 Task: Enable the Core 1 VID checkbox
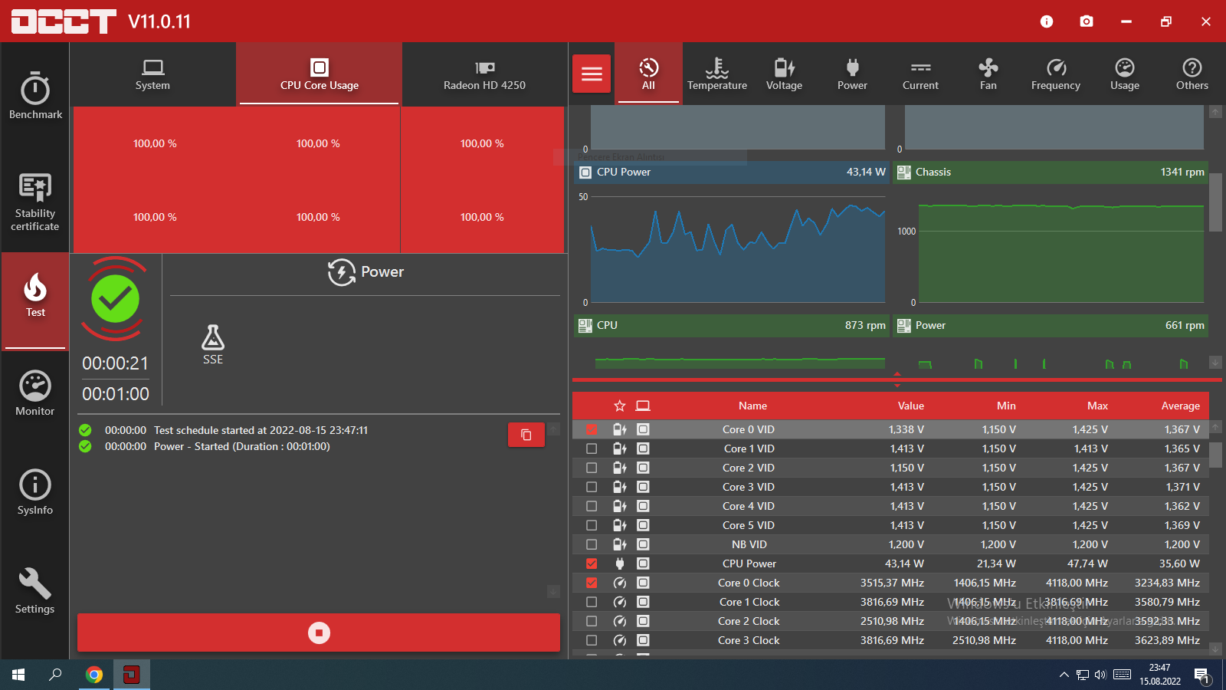point(592,449)
